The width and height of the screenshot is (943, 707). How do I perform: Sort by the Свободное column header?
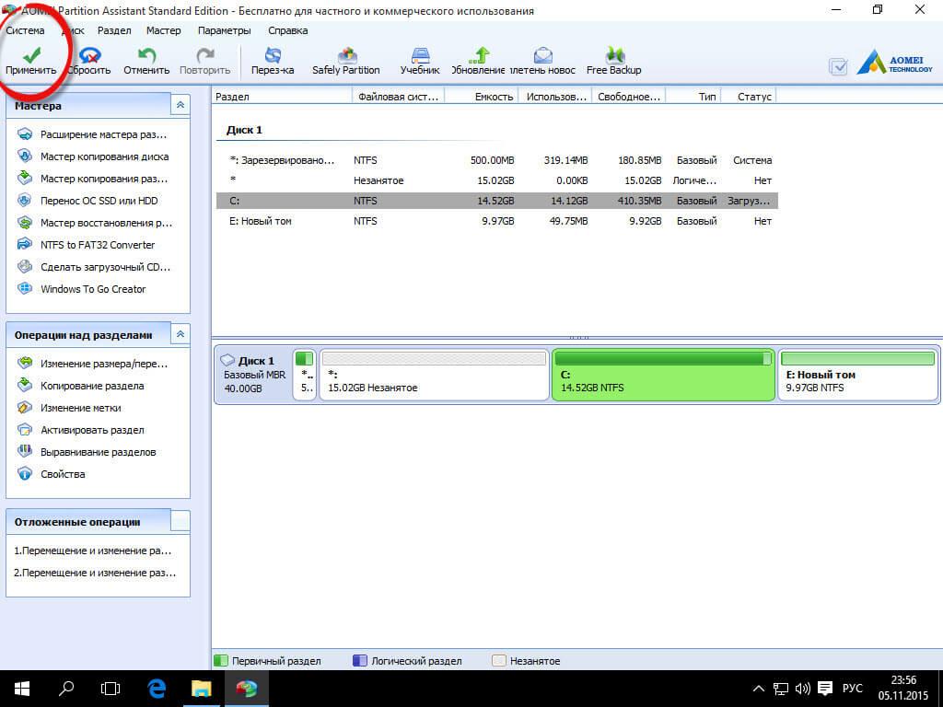tap(629, 96)
